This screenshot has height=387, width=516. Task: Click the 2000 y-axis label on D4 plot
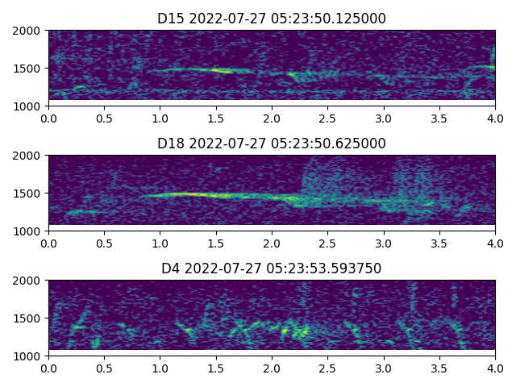point(29,281)
